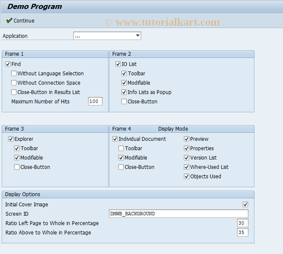Enable Without Language Selection option

pos(14,74)
